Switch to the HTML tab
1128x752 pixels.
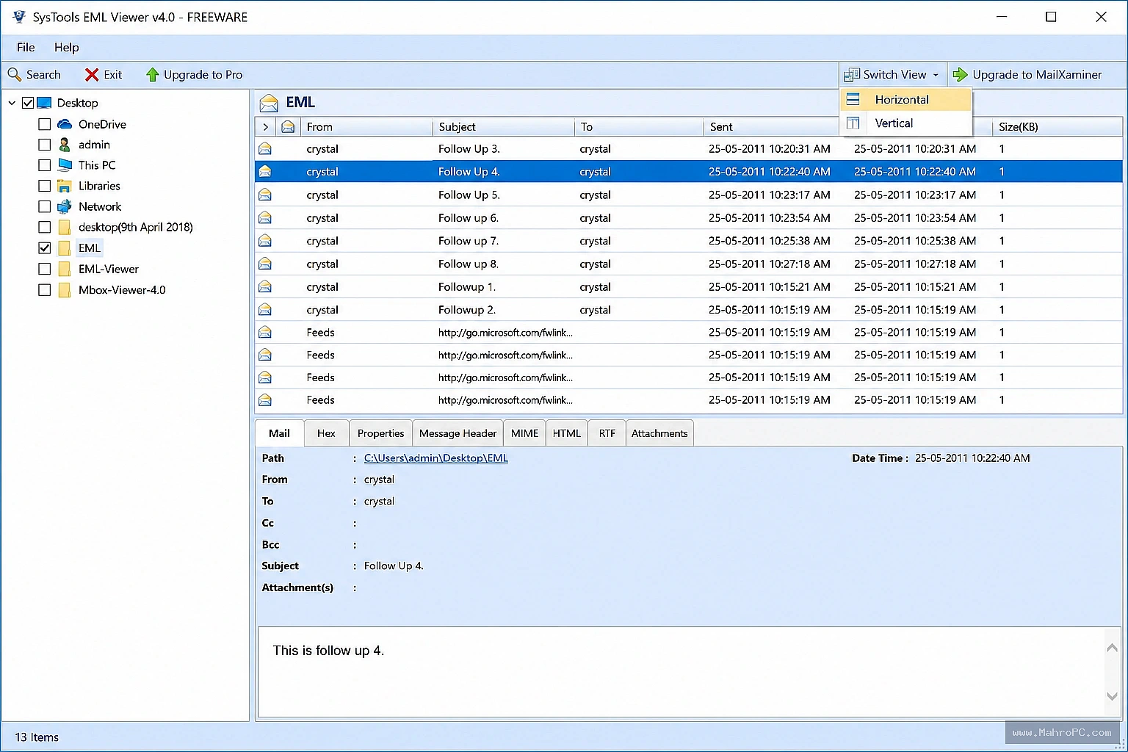point(566,433)
